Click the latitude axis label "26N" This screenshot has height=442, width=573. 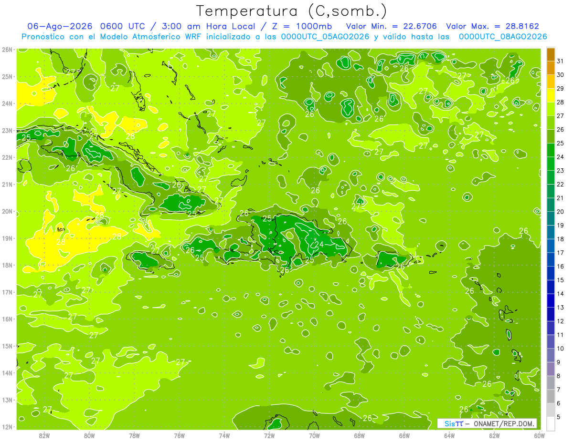(7, 50)
